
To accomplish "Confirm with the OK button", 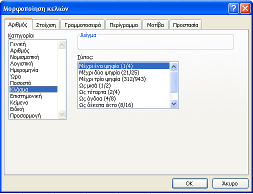I will coord(189,183).
